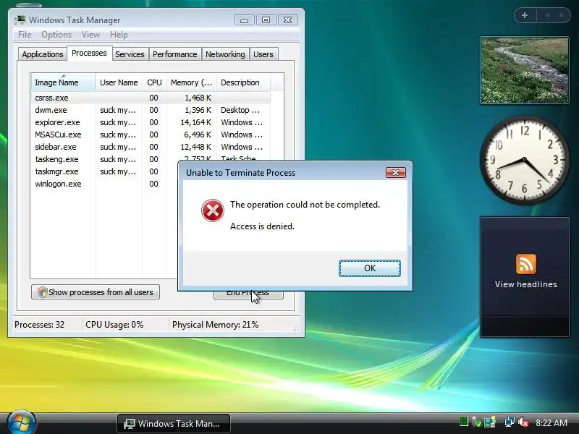Image resolution: width=579 pixels, height=434 pixels.
Task: Click the Task Manager title bar icon
Action: 20,20
